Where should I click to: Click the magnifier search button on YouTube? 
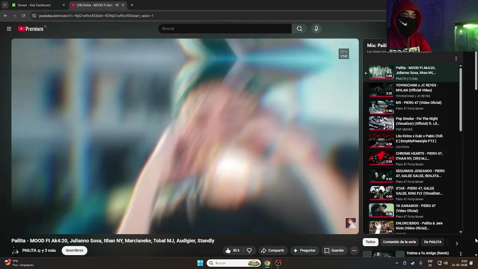(299, 29)
